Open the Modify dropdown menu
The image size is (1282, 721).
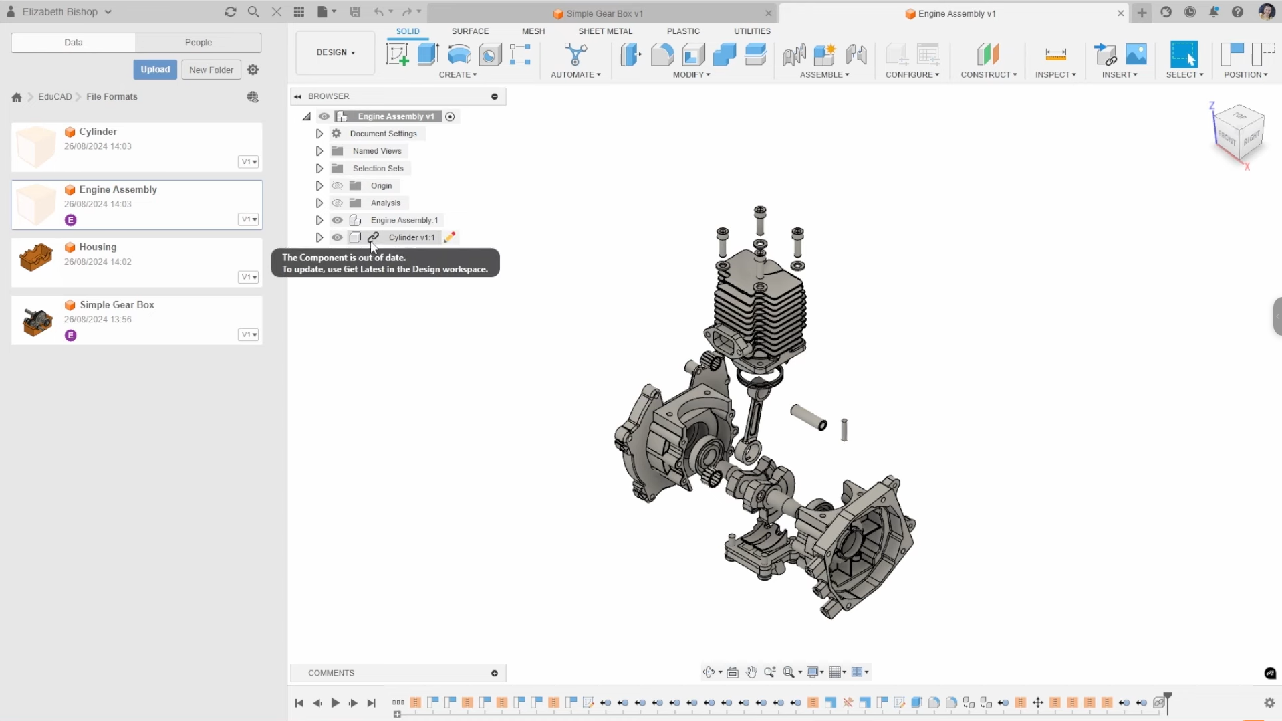tap(691, 74)
